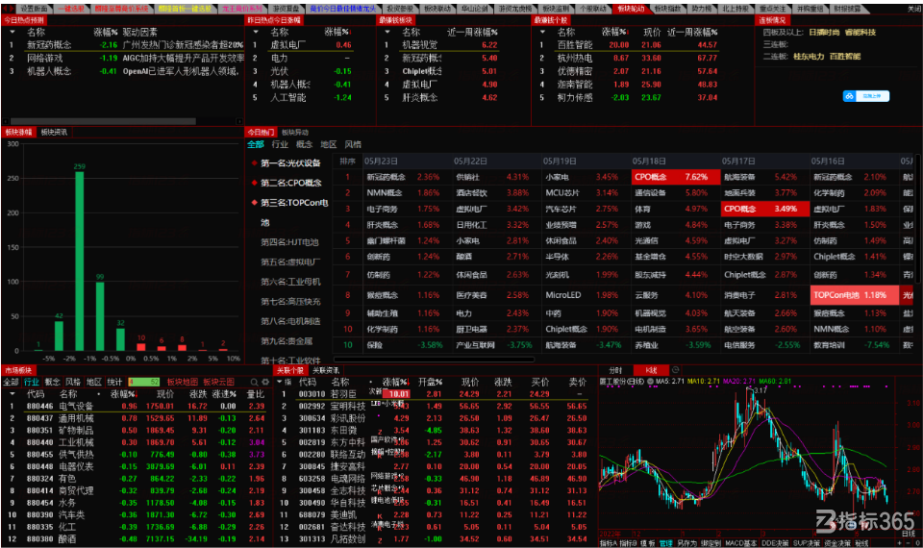Switch to 板块资讯 tab above histogram
This screenshot has height=548, width=923.
54,133
